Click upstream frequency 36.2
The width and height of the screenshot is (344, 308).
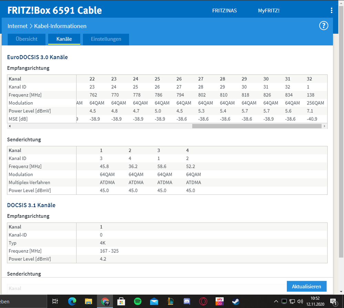tap(133, 166)
